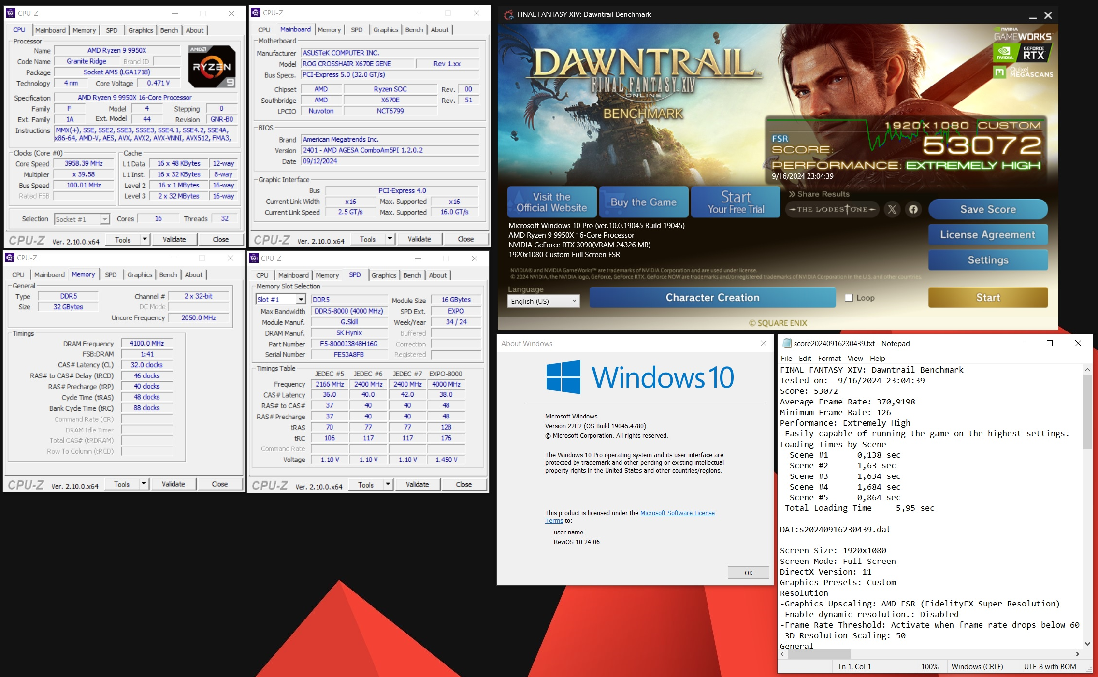Close the About Windows dialog with X
The width and height of the screenshot is (1098, 677).
point(764,343)
